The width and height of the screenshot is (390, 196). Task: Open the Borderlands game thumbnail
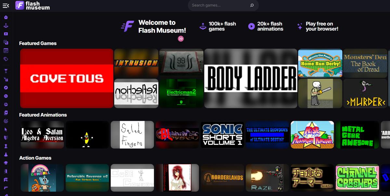pos(222,178)
